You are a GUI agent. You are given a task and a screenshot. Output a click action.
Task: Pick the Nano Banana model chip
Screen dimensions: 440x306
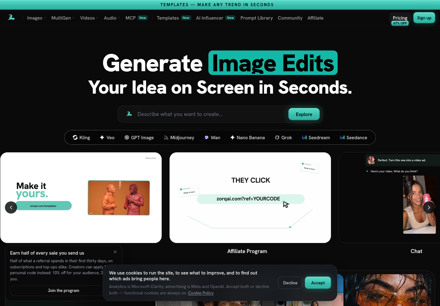(248, 138)
